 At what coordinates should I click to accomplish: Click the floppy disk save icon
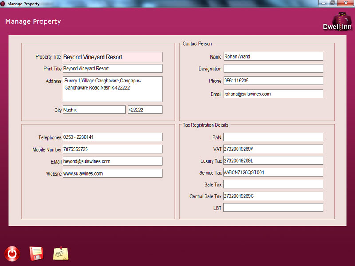pyautogui.click(x=36, y=254)
